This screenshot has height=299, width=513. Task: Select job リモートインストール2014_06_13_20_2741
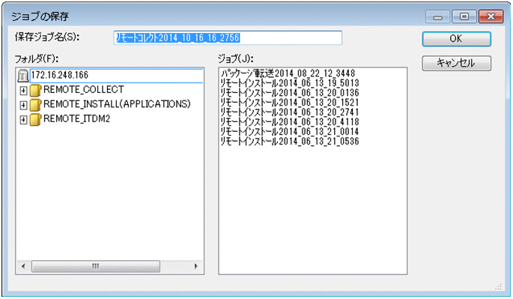click(x=290, y=112)
